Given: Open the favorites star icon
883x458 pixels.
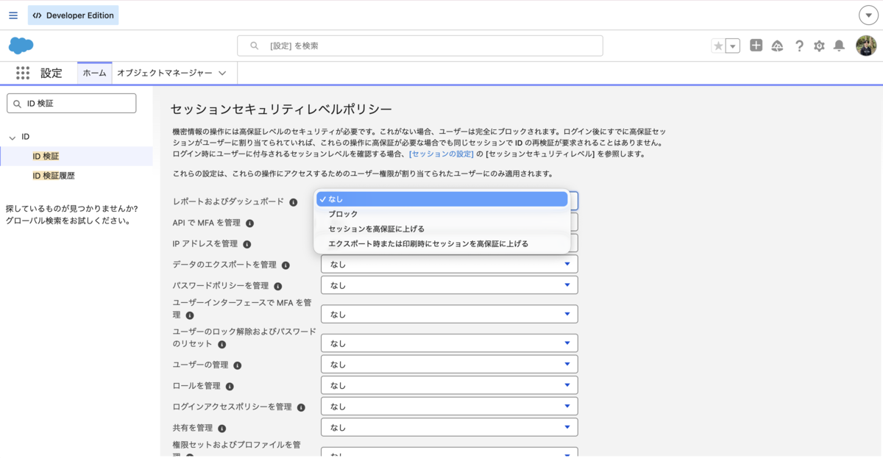Looking at the screenshot, I should (718, 46).
